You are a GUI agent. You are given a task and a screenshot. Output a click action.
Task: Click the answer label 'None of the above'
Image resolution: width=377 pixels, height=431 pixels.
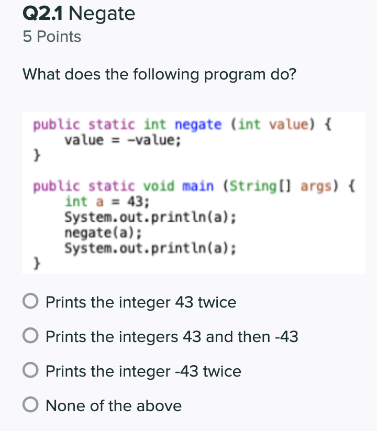point(113,406)
